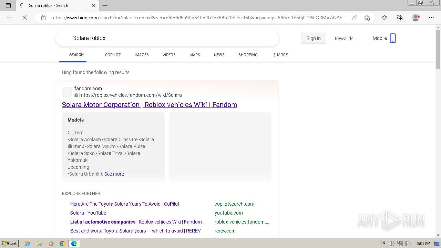Expand the More search categories menu
The image size is (441, 248).
click(280, 55)
